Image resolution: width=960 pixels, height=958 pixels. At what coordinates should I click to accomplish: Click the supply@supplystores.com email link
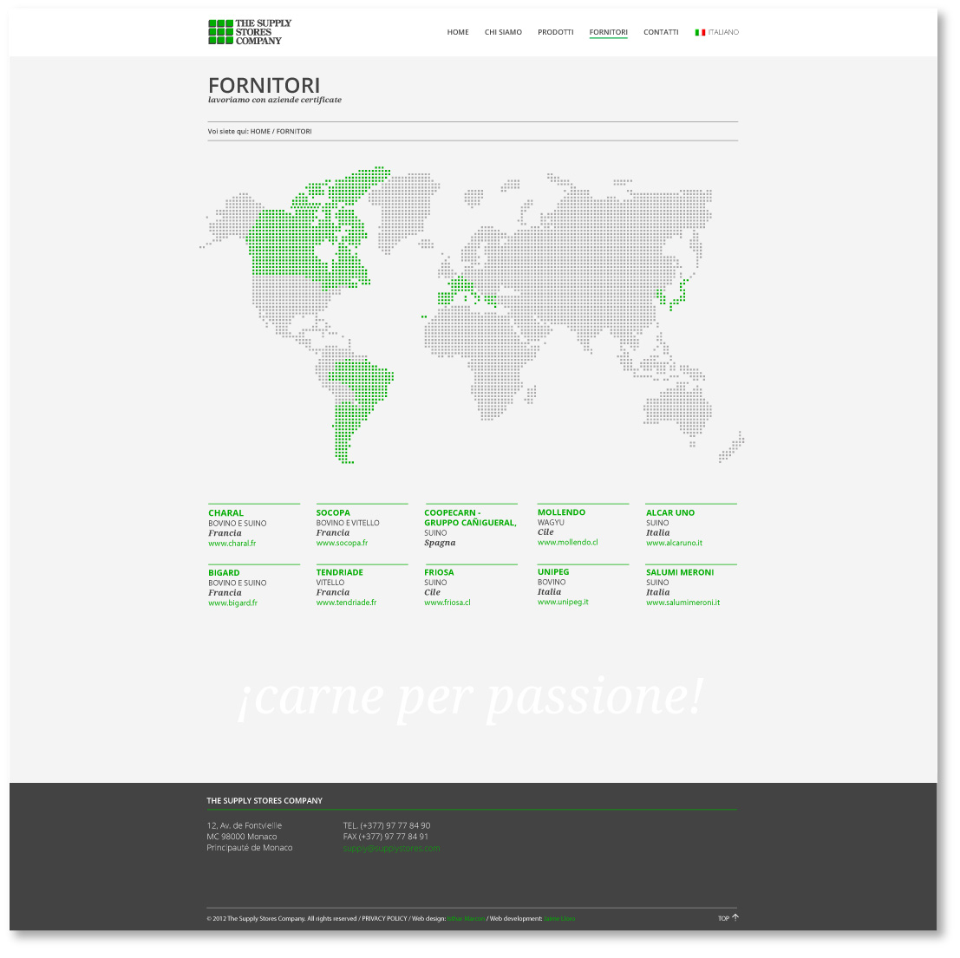[391, 849]
